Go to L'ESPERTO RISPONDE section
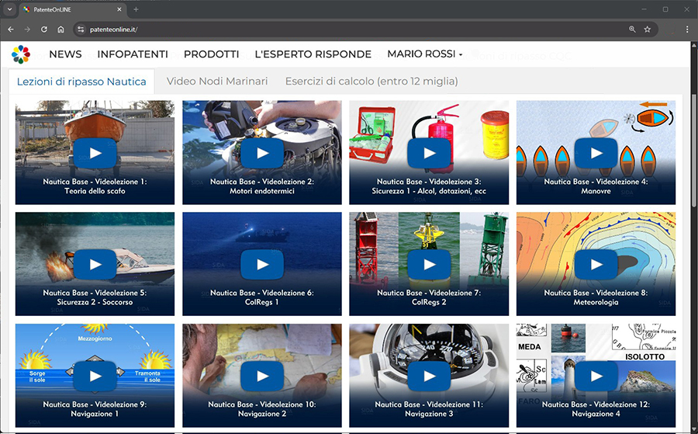The image size is (698, 434). (x=313, y=54)
